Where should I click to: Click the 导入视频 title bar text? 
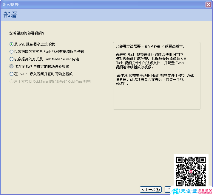10,4
